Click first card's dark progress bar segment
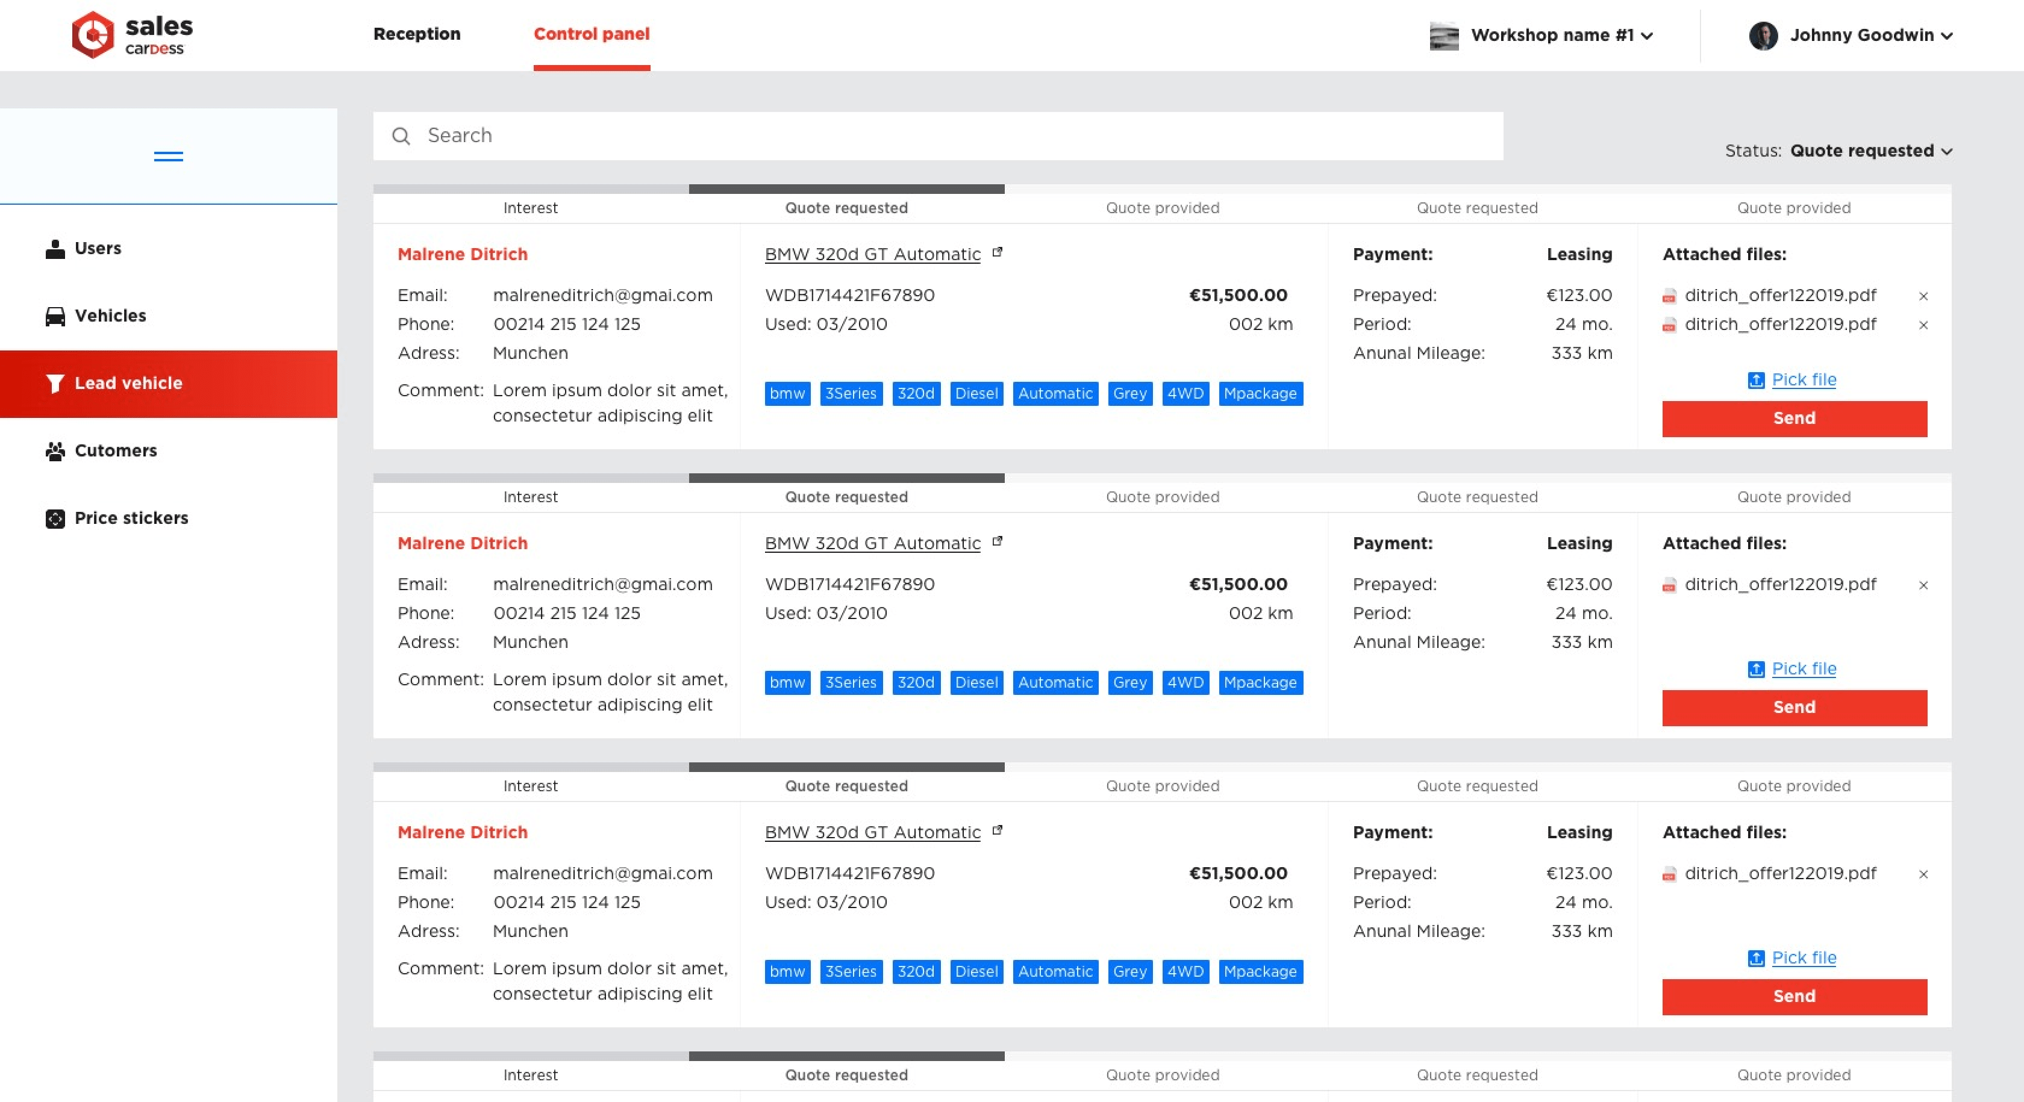2024x1102 pixels. [x=847, y=189]
